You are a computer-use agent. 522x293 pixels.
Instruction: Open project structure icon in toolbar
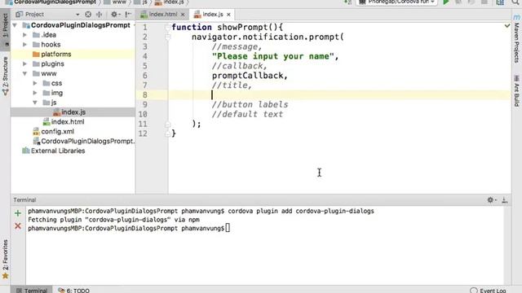[x=500, y=2]
